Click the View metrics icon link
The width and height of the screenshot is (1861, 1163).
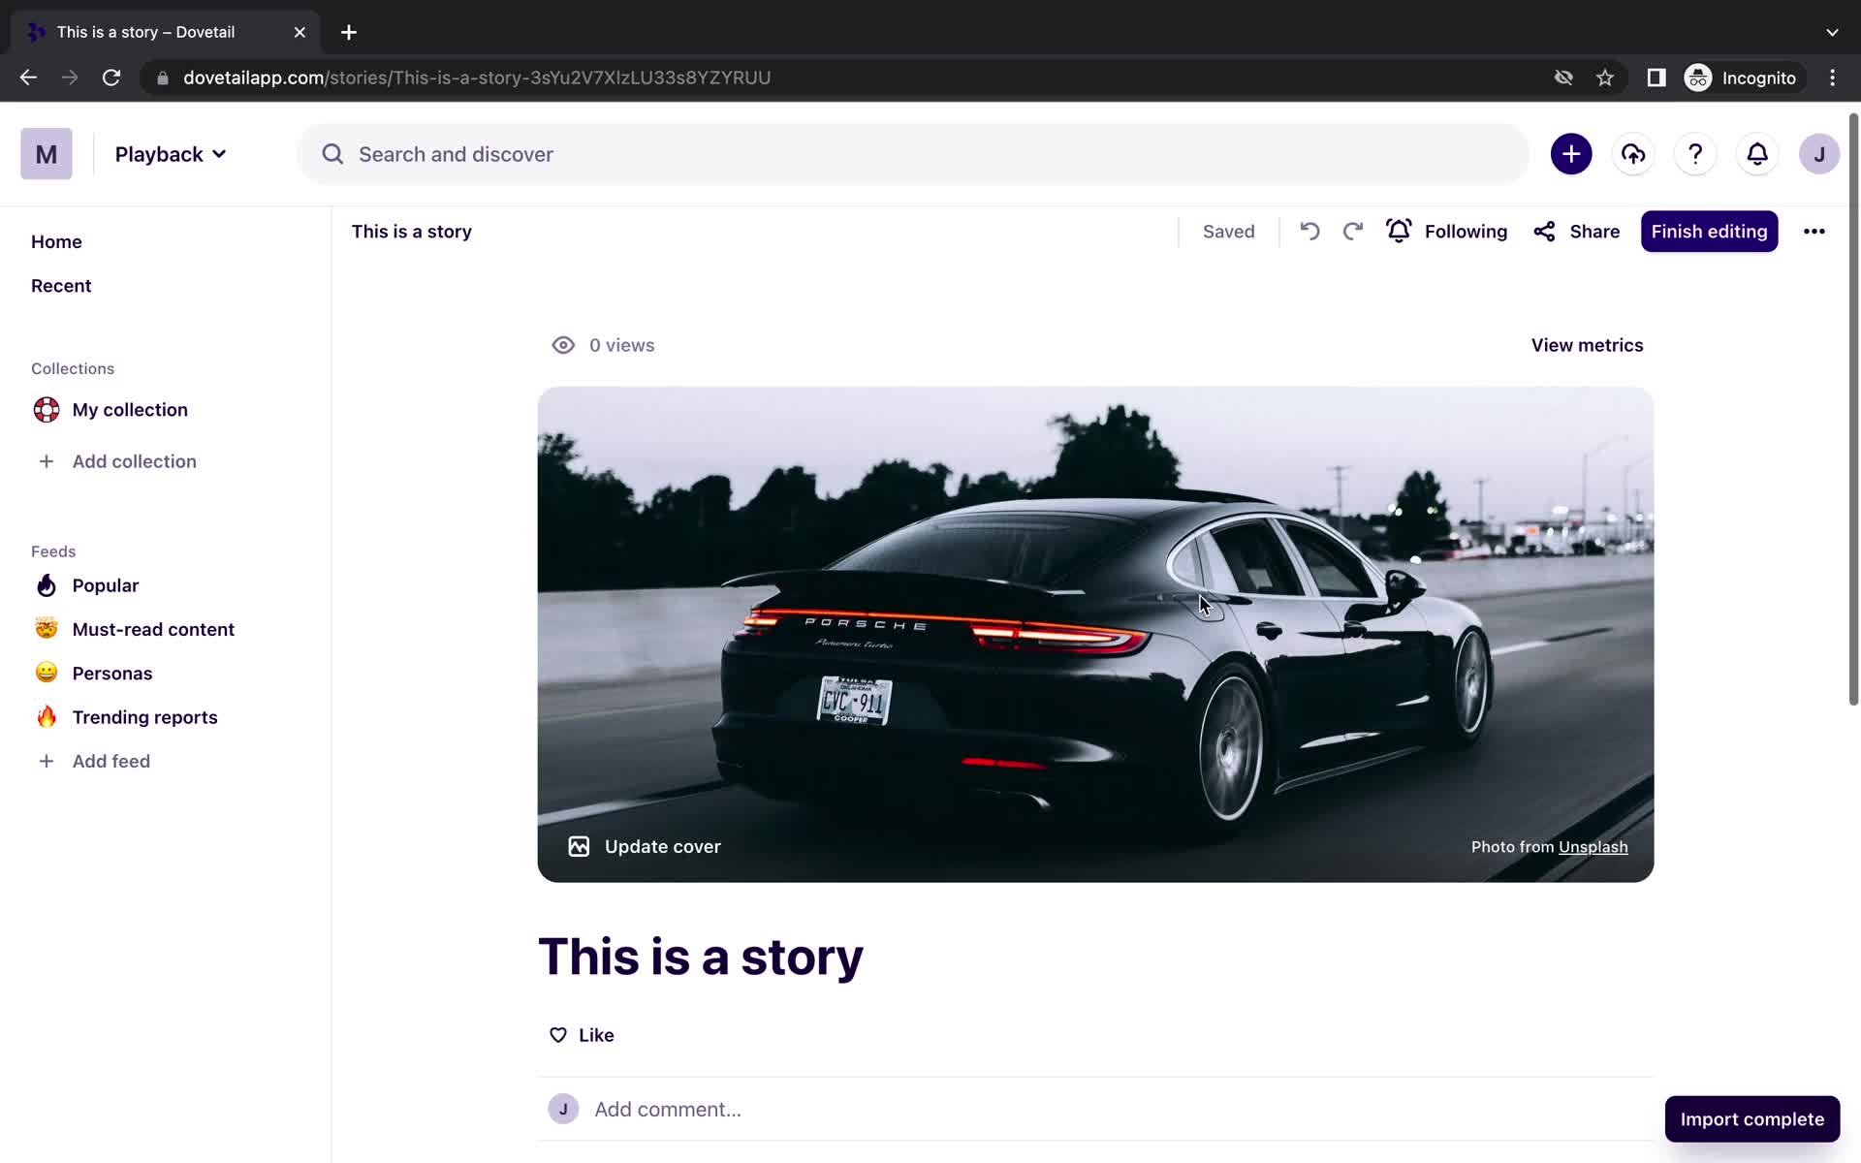pyautogui.click(x=1587, y=344)
